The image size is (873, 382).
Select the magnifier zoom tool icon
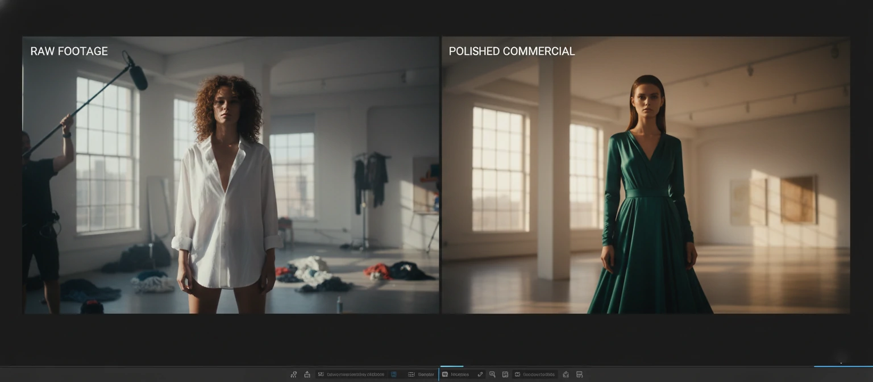click(493, 374)
